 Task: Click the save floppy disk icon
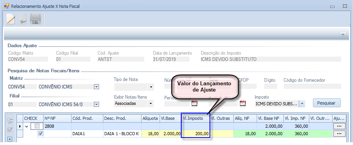coord(35,19)
